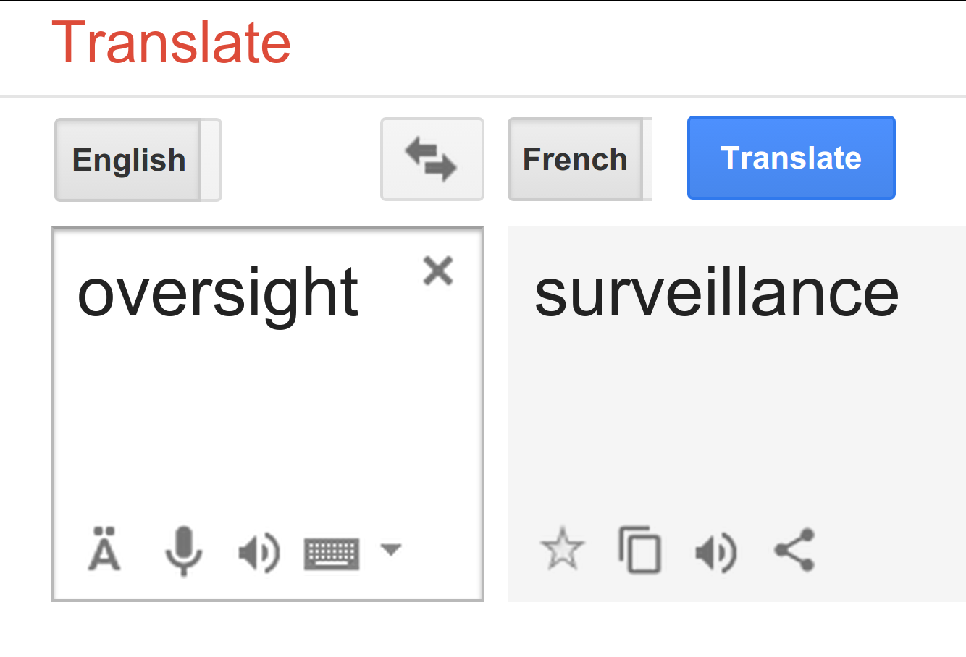This screenshot has height=657, width=966.
Task: Select French as the target language
Action: click(x=575, y=160)
